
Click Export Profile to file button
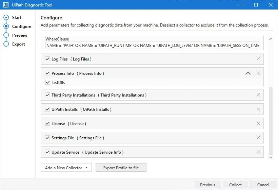coord(121,168)
